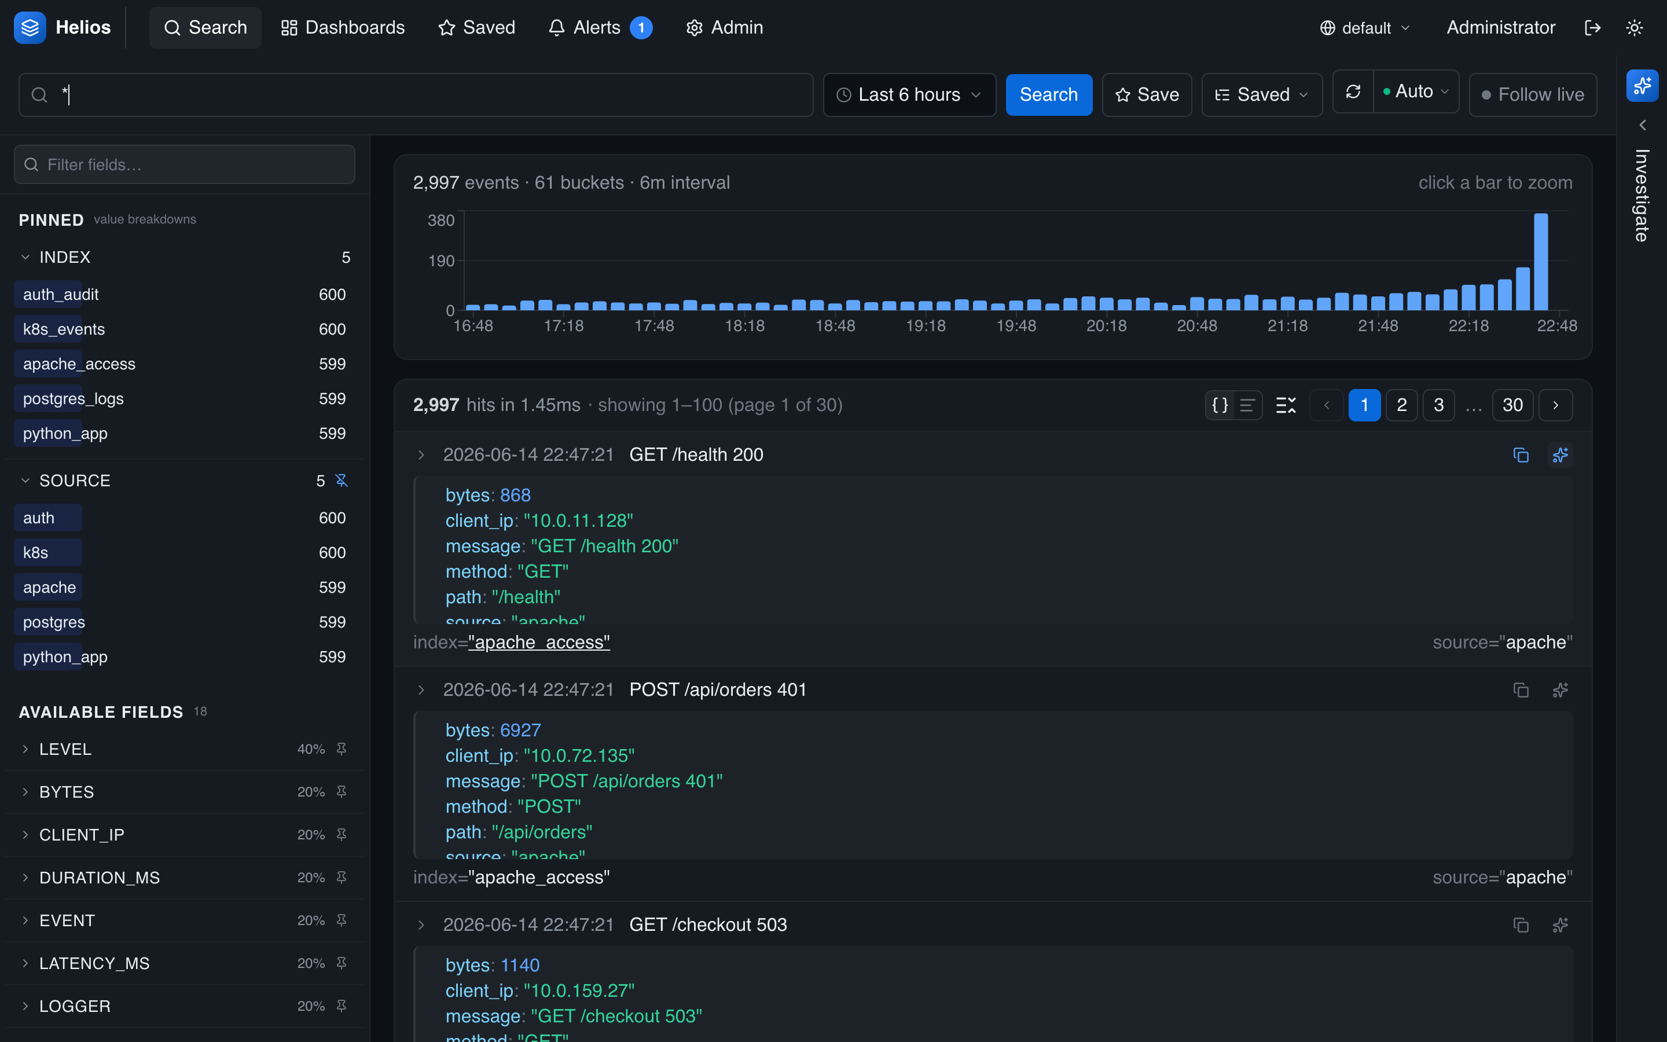Go to results page 3
The width and height of the screenshot is (1667, 1042).
1438,405
